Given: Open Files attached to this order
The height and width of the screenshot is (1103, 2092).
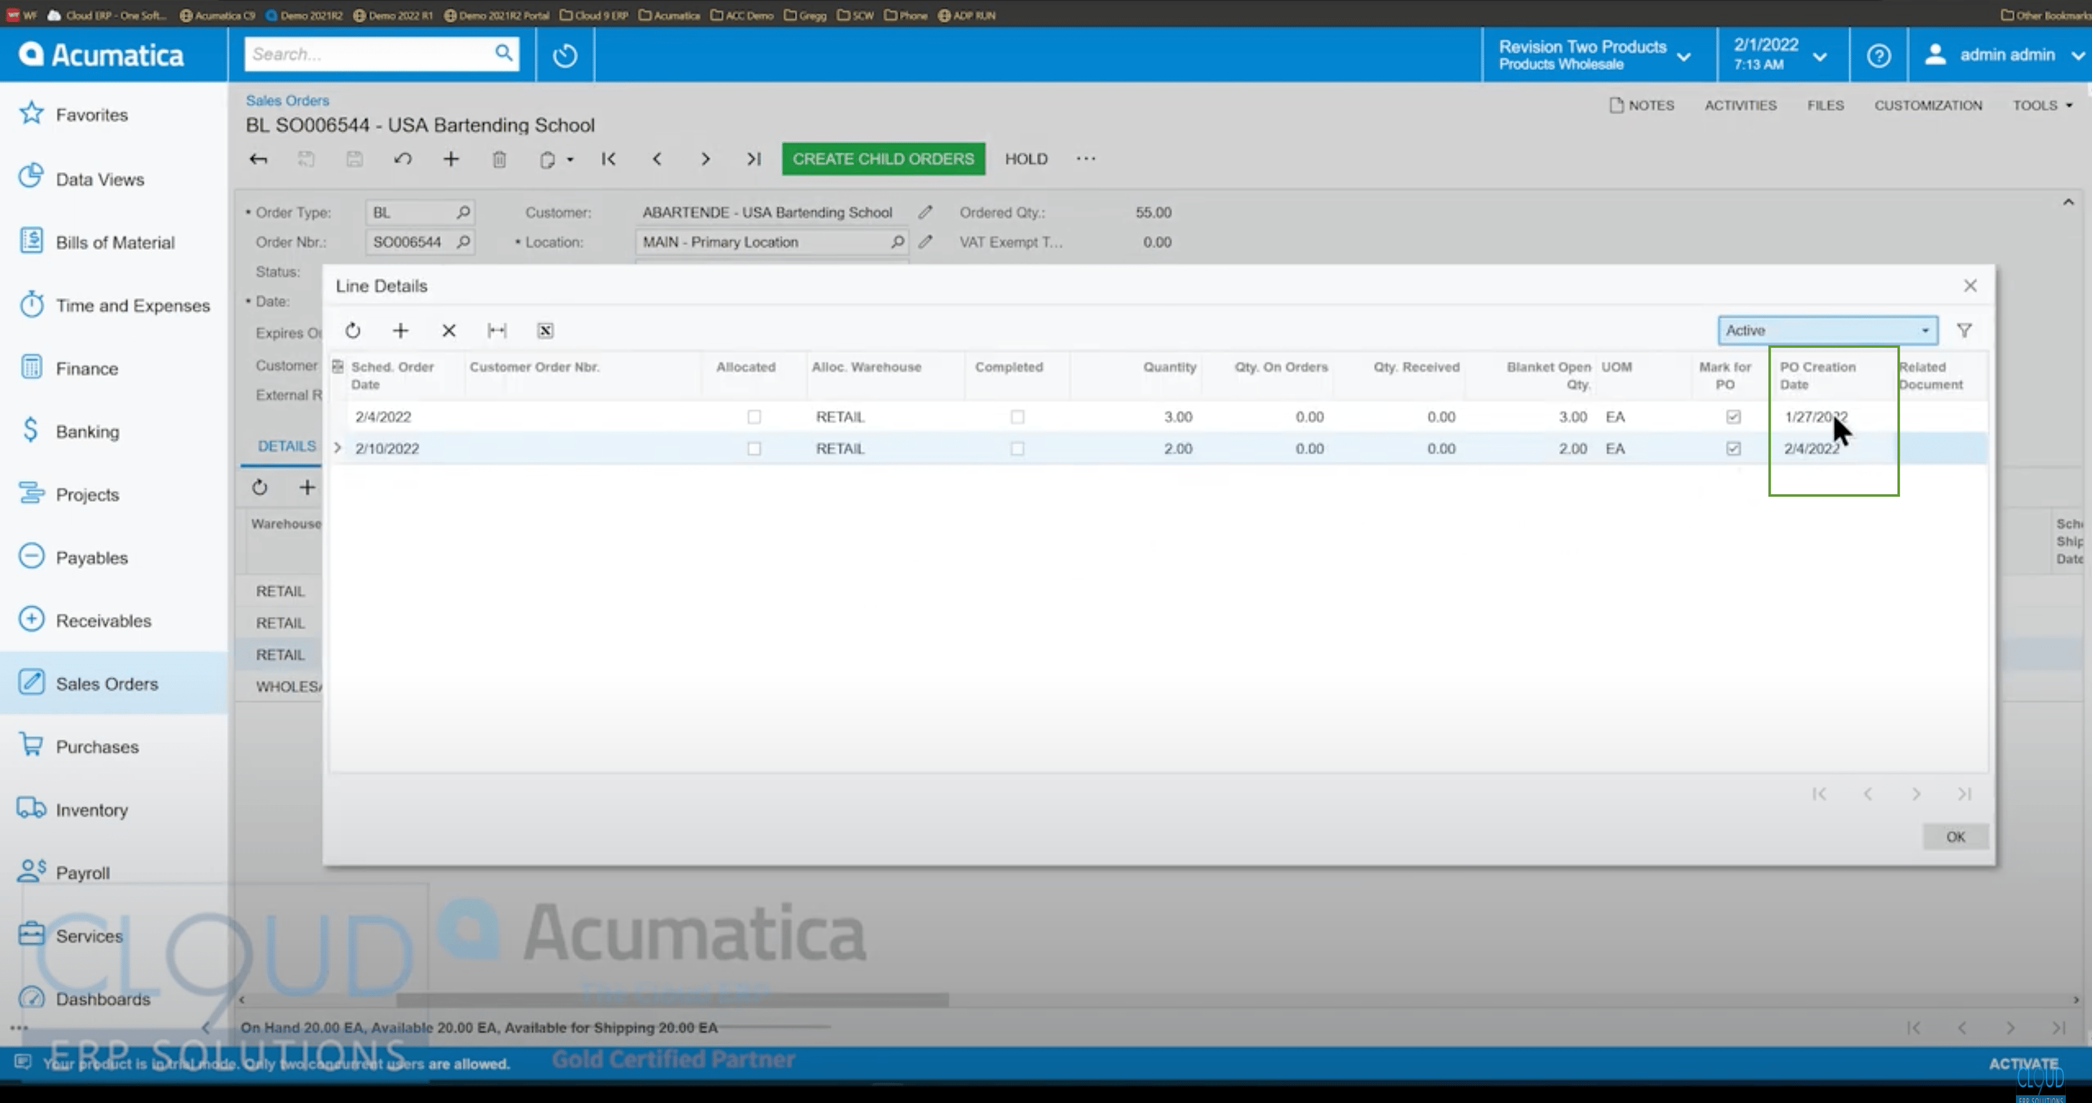Looking at the screenshot, I should (x=1826, y=105).
